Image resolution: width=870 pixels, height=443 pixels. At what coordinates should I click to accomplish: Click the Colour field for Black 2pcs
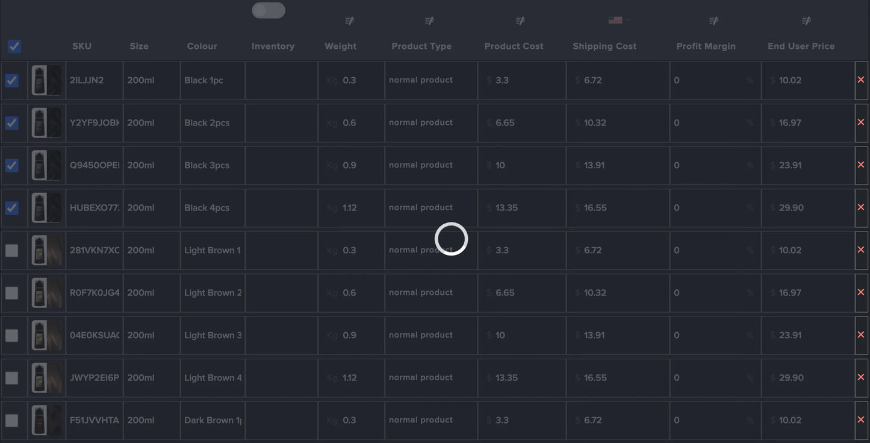point(213,123)
